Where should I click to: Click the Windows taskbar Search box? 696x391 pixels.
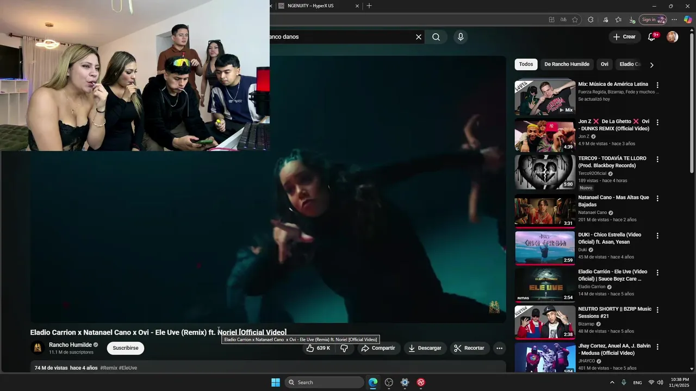point(325,382)
